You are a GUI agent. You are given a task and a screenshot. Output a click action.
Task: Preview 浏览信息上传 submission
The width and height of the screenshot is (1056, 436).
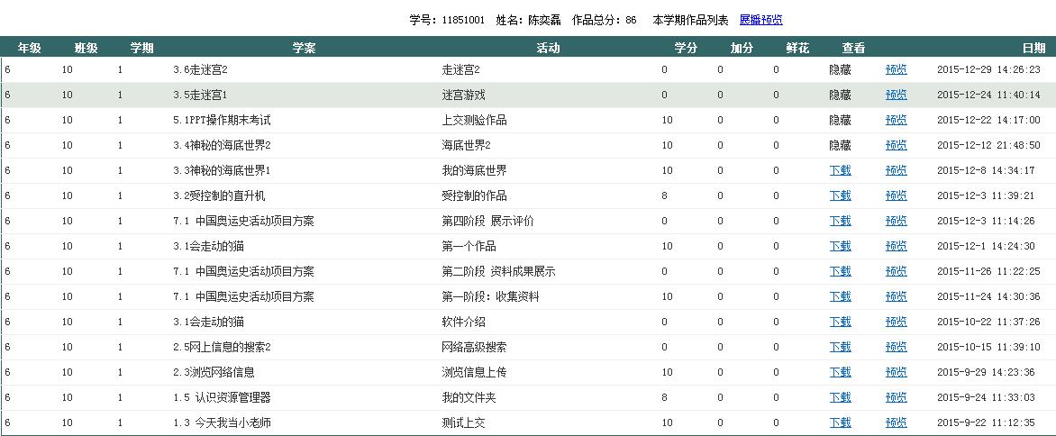[896, 372]
